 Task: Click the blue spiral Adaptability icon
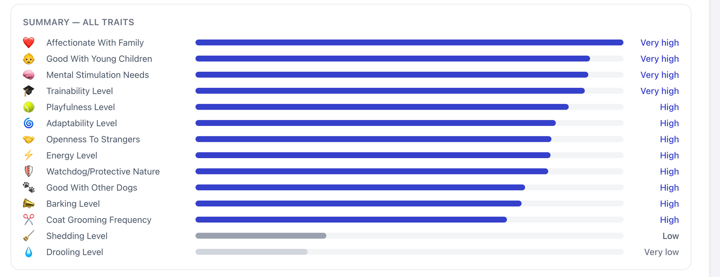(x=28, y=123)
